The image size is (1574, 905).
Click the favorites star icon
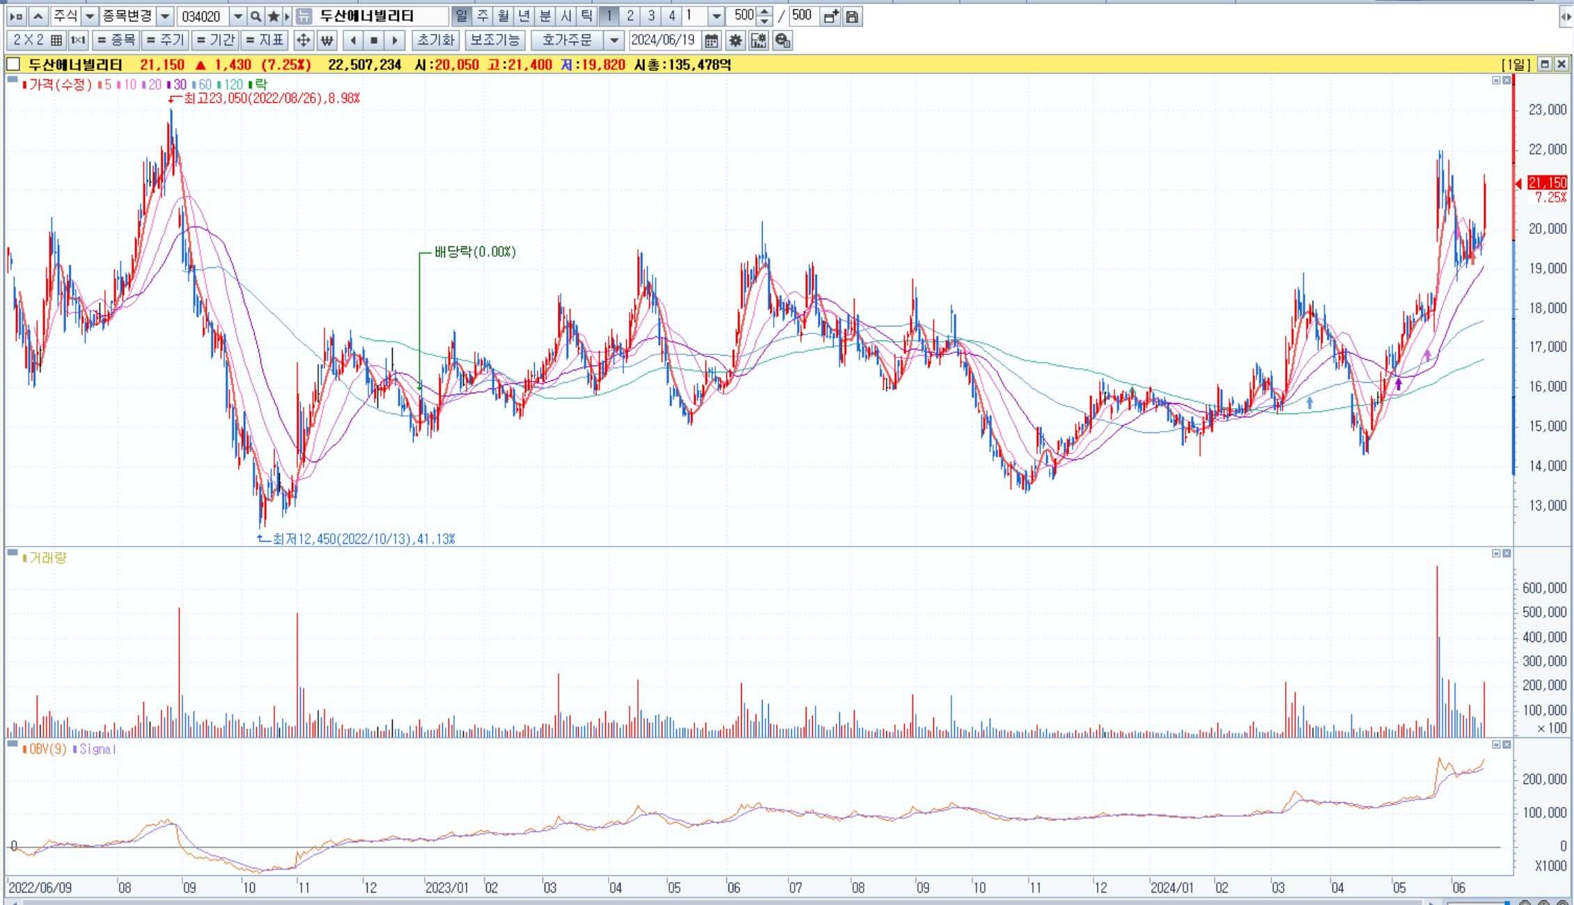274,16
